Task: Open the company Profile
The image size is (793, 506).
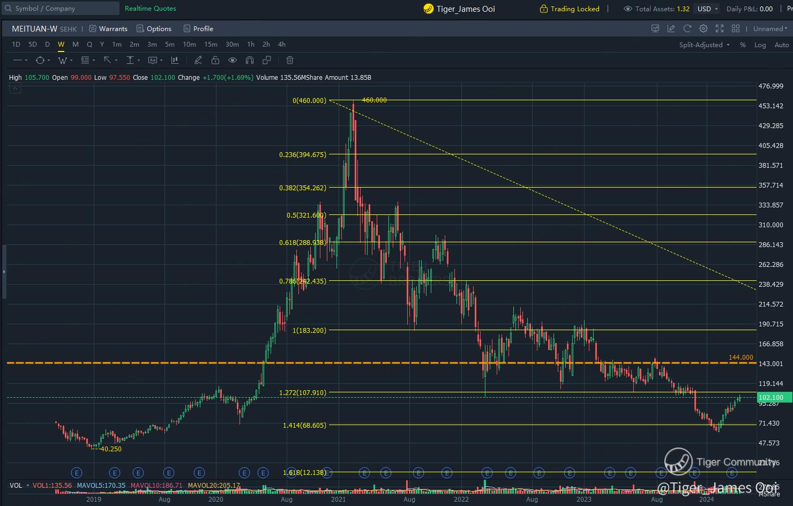Action: tap(198, 29)
